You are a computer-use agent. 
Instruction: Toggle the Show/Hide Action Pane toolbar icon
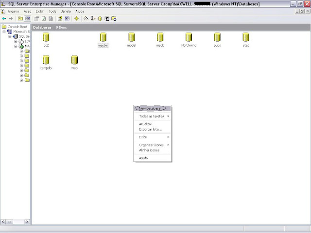click(67, 18)
